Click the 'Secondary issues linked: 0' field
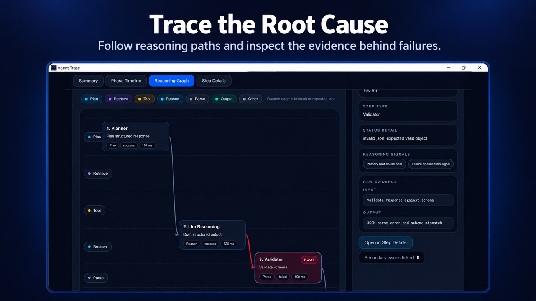 click(x=392, y=258)
